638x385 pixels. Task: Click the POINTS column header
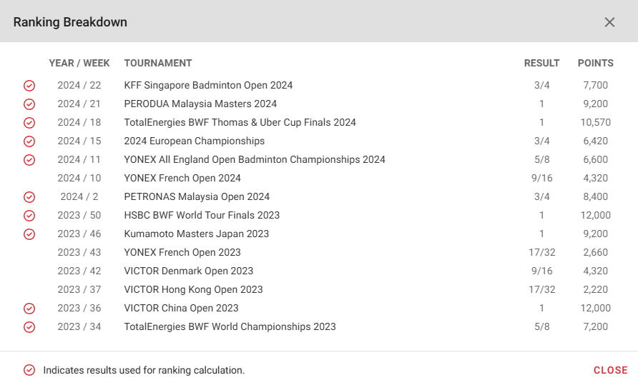point(595,63)
